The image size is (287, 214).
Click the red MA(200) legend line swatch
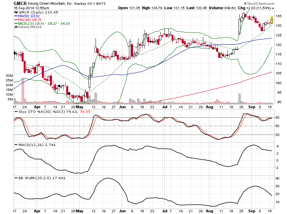click(16, 20)
